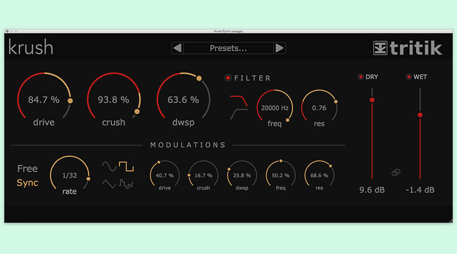
Task: Go to previous preset with left arrow
Action: (177, 48)
